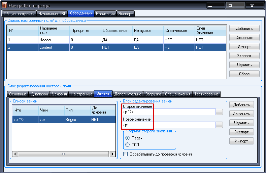Click Сохранить button for field list

pos(244,38)
